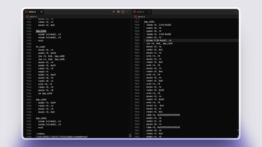
Task: Click the 'mov64 r8, r4' instruction
Action: 154,124
